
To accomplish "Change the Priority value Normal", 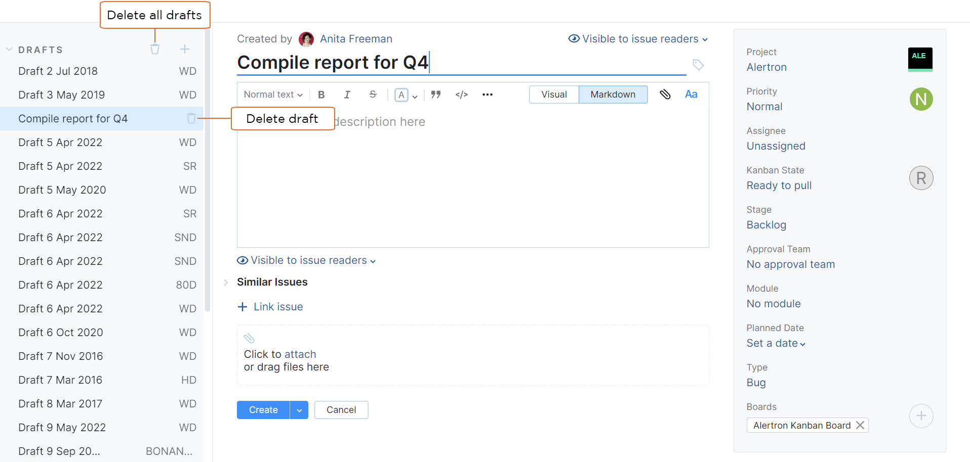I will [x=764, y=107].
